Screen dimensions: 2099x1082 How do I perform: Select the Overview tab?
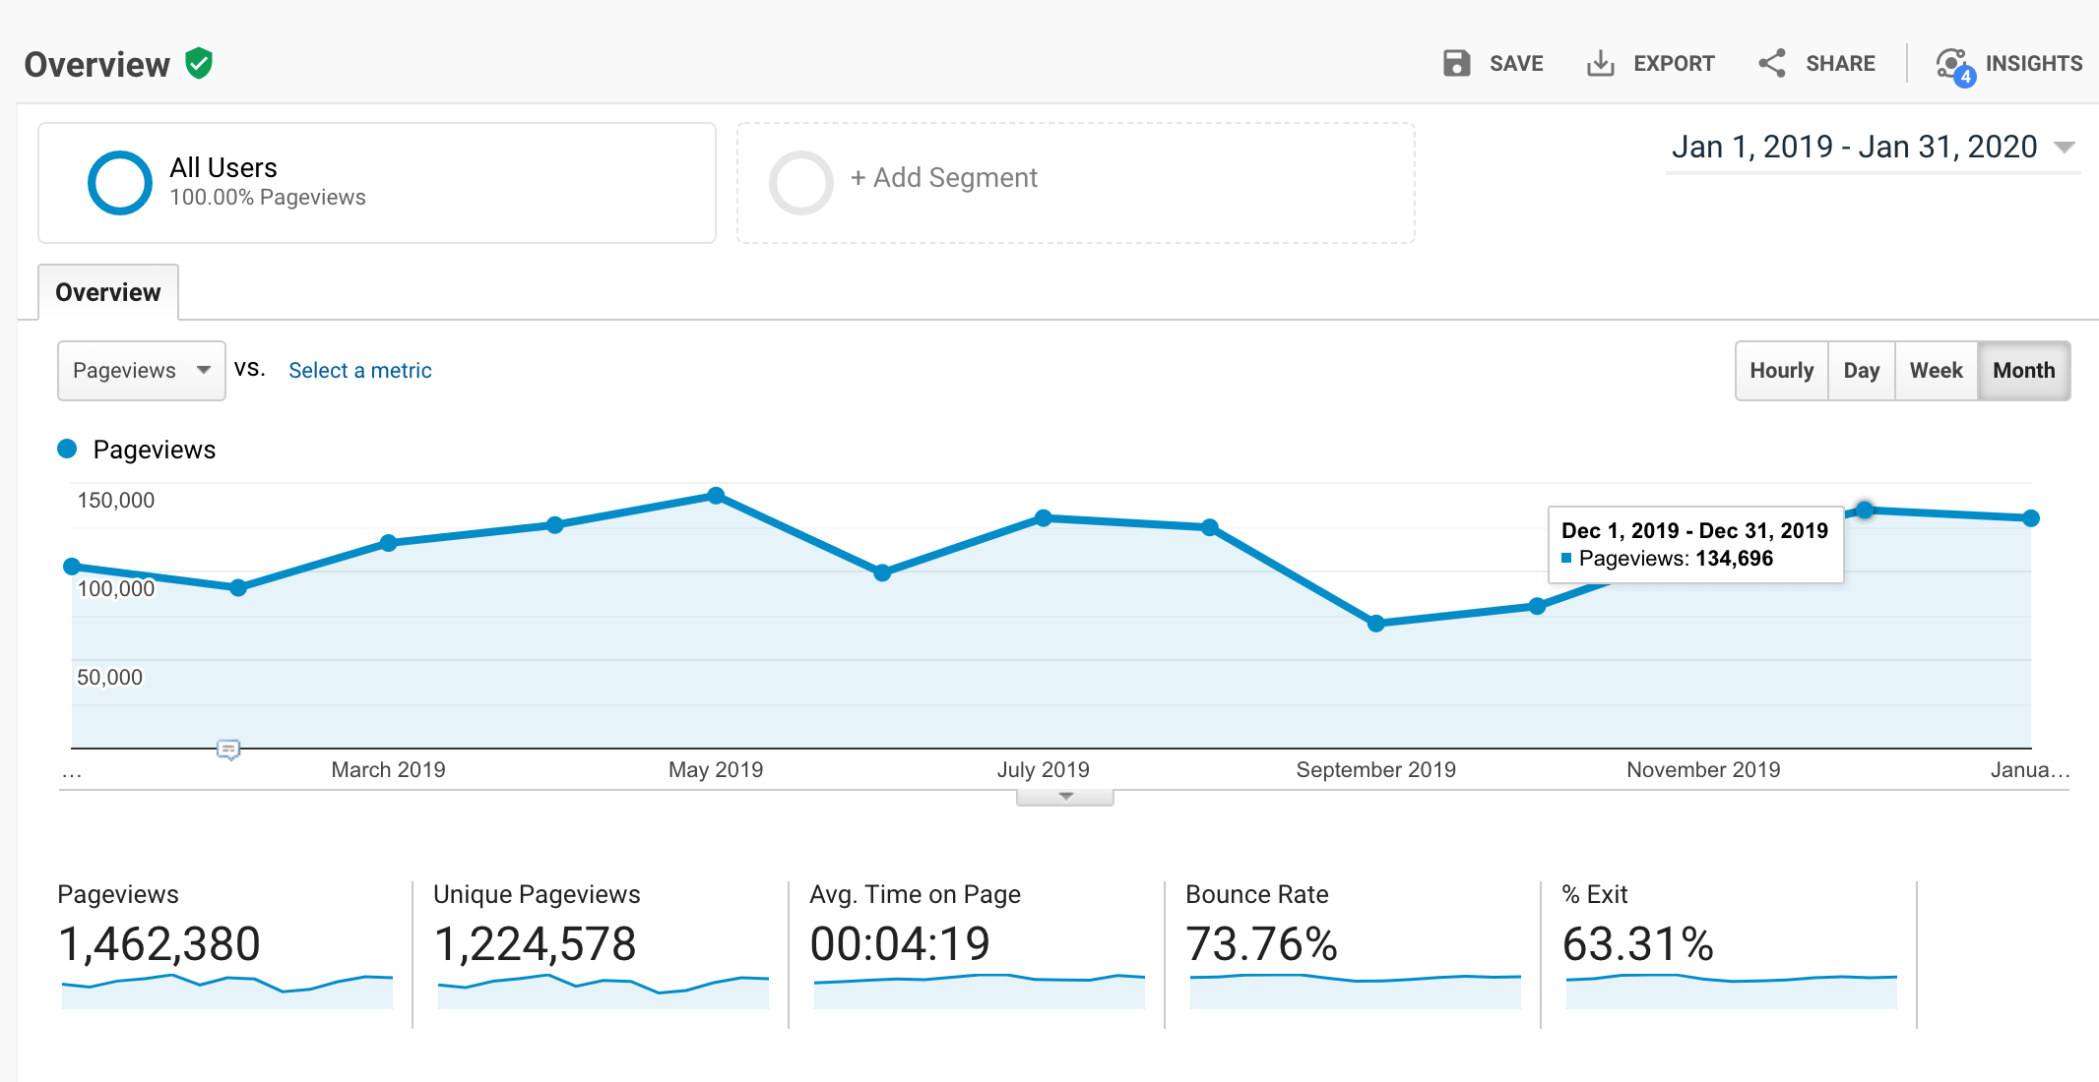(108, 292)
